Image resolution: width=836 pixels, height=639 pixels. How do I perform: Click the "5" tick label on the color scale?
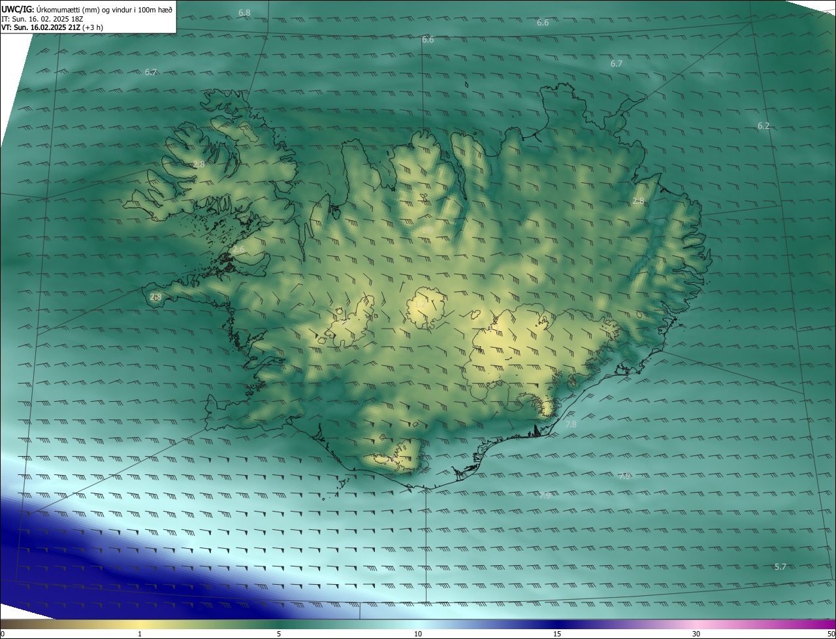[x=279, y=634]
